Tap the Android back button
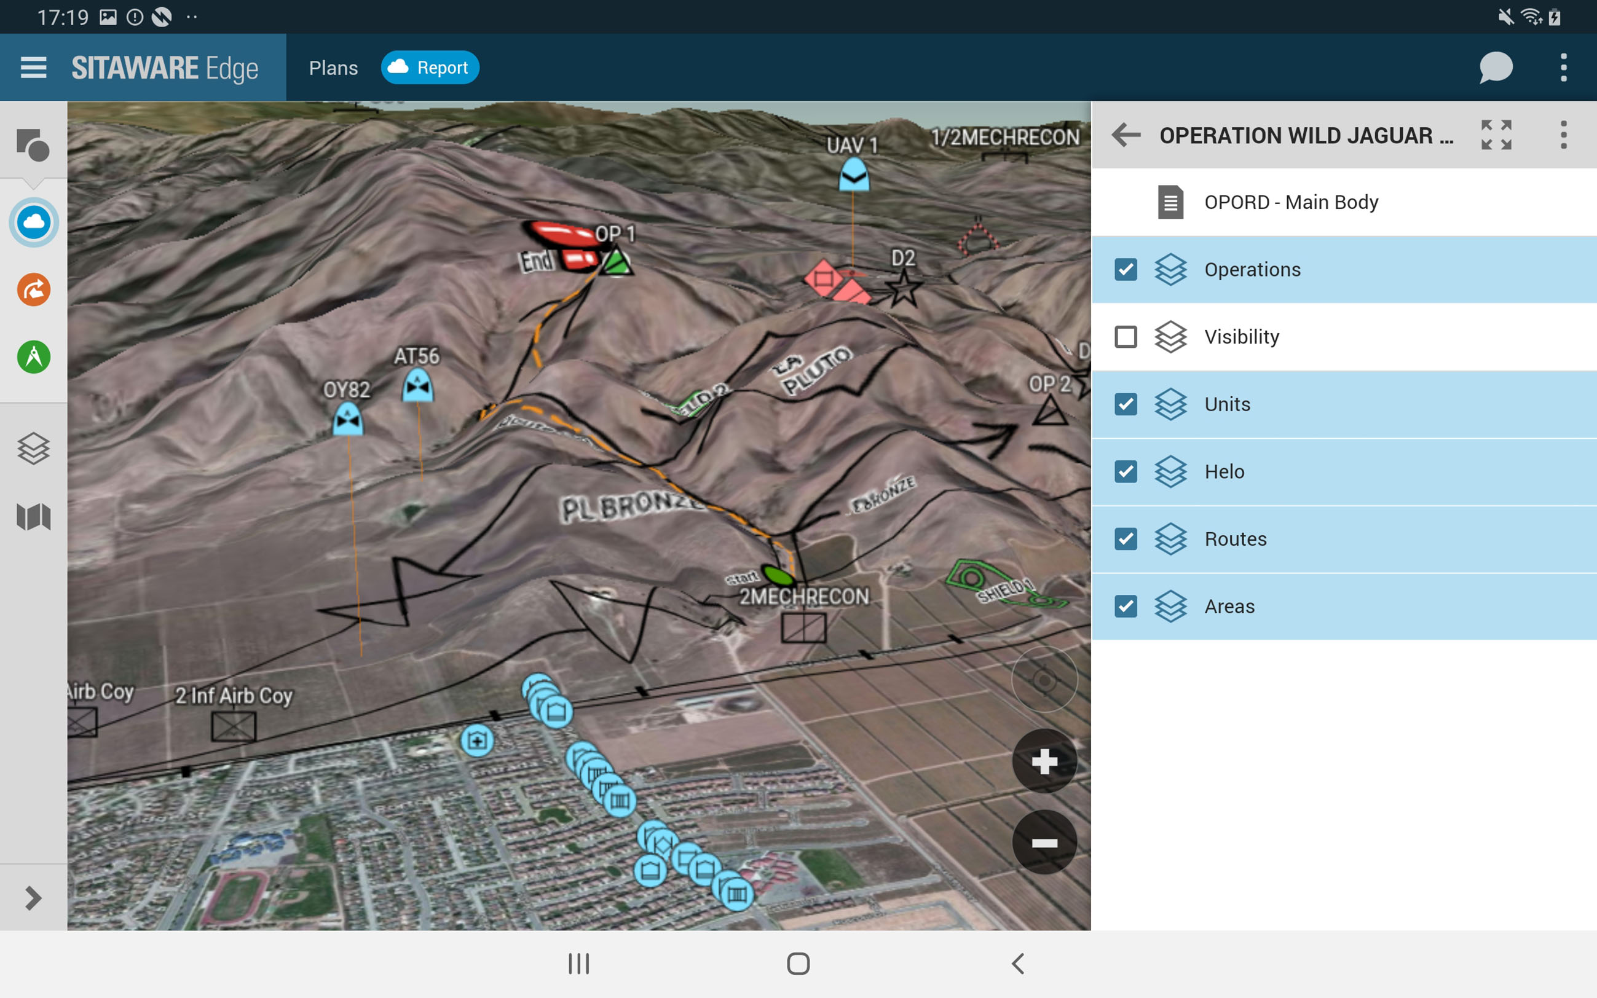Viewport: 1597px width, 998px height. click(x=1017, y=963)
